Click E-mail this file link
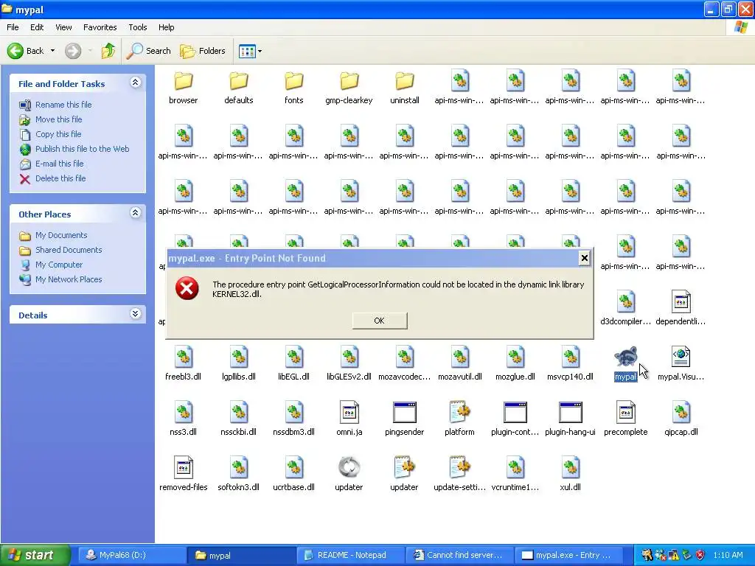The width and height of the screenshot is (755, 566). tap(59, 164)
